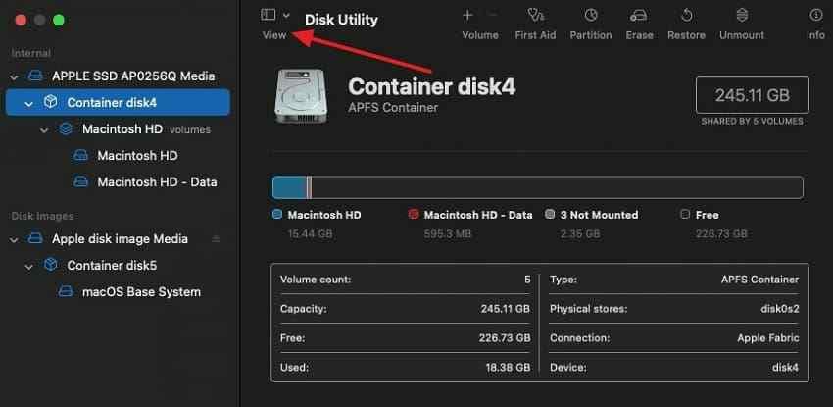Click the drive icon for macOS Base System
The width and height of the screenshot is (833, 407).
pos(66,291)
